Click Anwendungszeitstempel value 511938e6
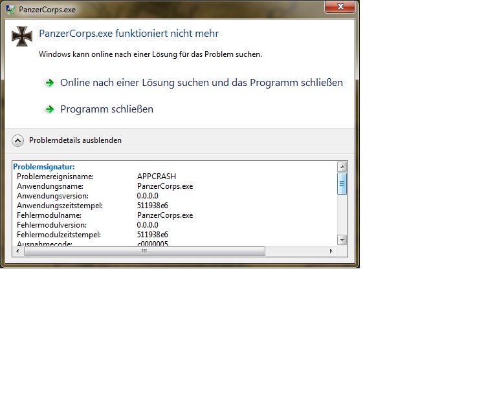 pyautogui.click(x=153, y=206)
